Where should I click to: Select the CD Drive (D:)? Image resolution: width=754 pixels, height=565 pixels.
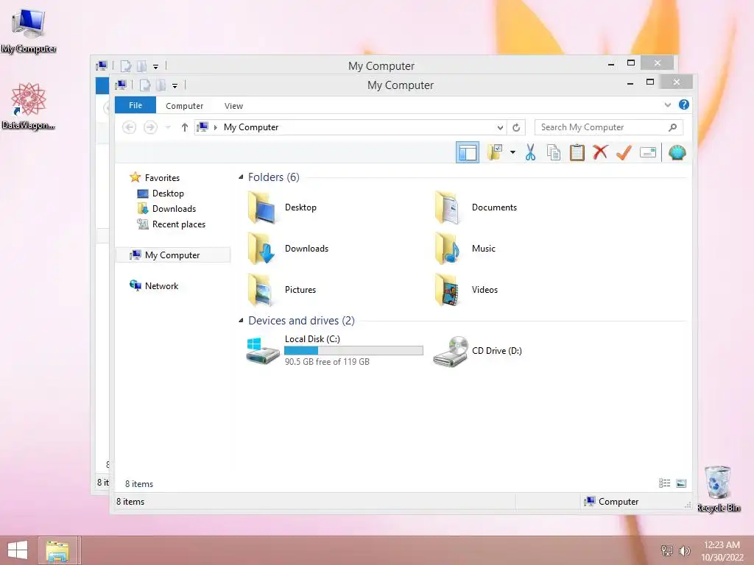[477, 351]
